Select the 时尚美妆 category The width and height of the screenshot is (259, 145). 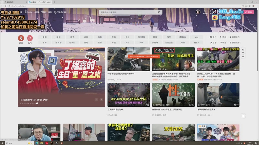coord(169,43)
